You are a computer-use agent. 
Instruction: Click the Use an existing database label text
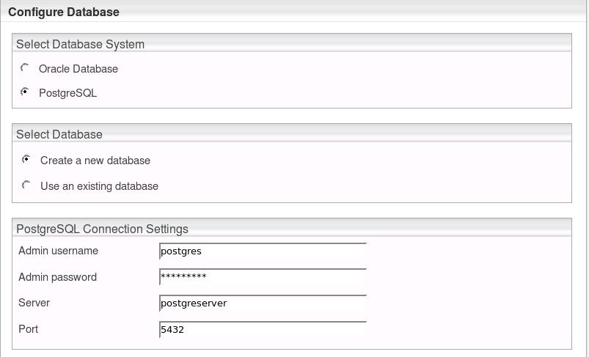(99, 186)
